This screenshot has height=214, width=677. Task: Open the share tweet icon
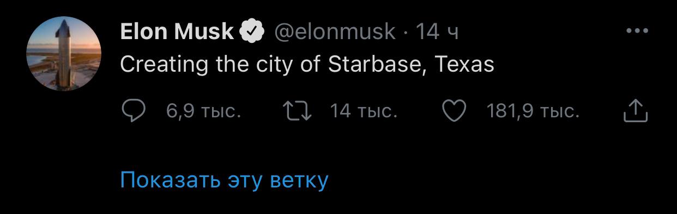(635, 111)
